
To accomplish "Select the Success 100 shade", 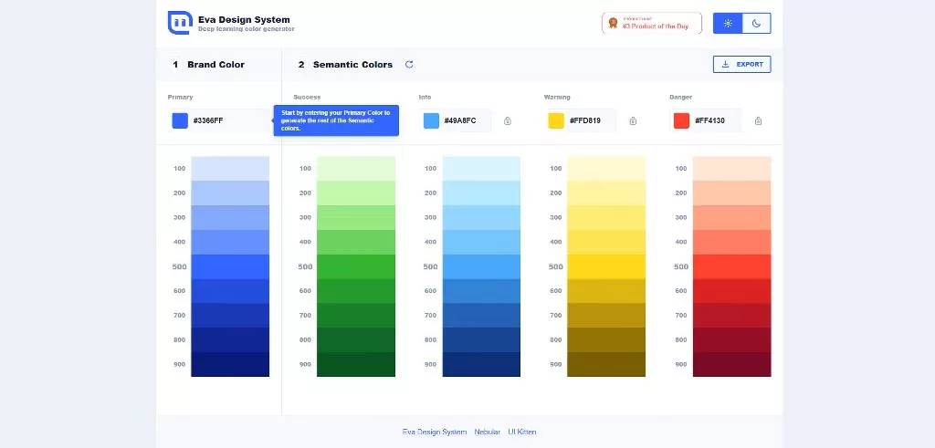I will tap(356, 169).
